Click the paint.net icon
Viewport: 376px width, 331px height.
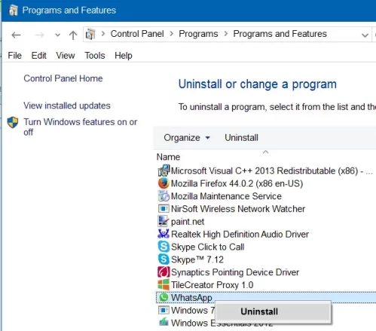click(164, 221)
